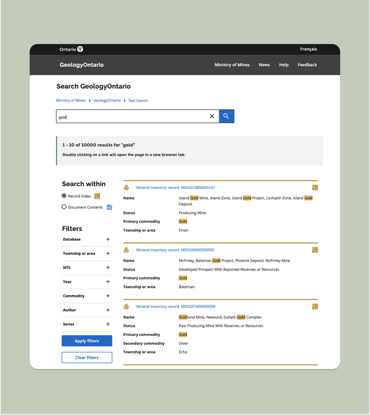Screen dimensions: 370x415
Task: Click the "Search GeologyOntario" heading
Action: [x=93, y=86]
